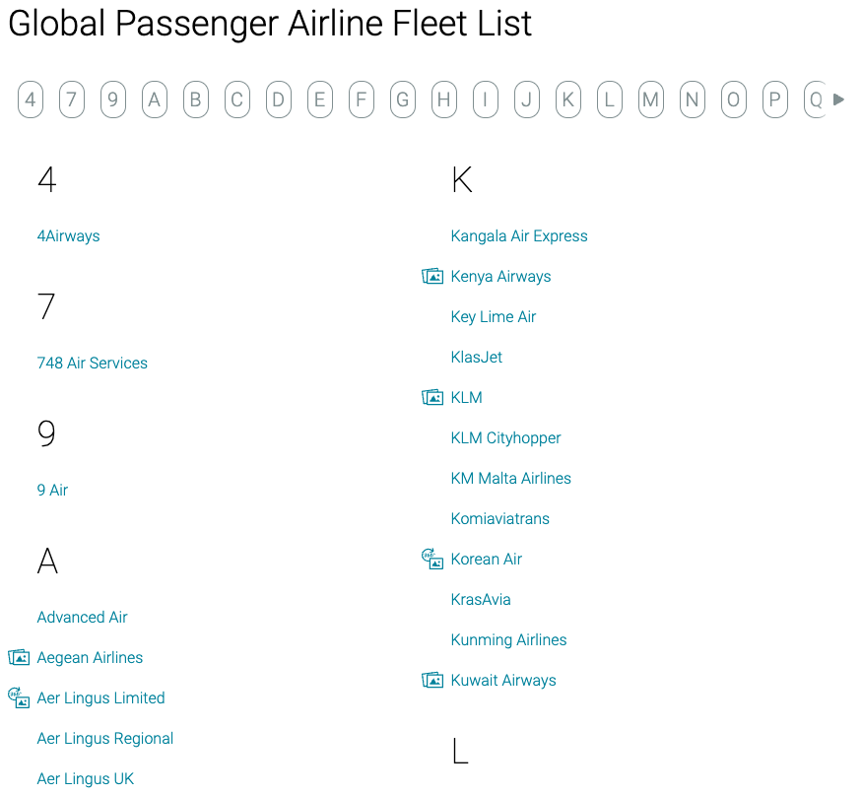Open KLM Cityhopper fleet page
This screenshot has height=795, width=862.
[505, 438]
